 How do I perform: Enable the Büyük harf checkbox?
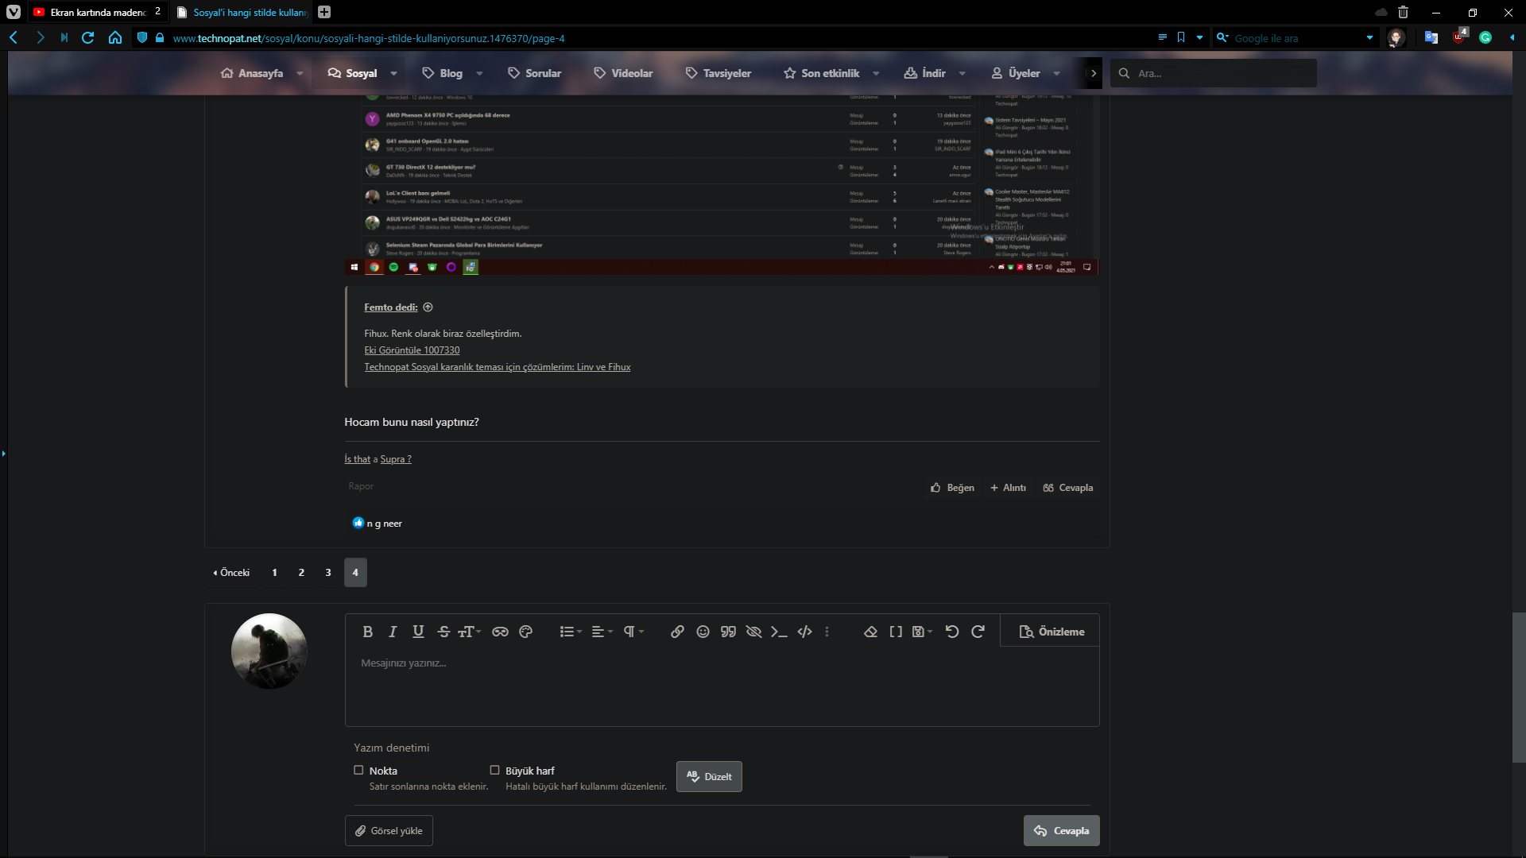(494, 770)
